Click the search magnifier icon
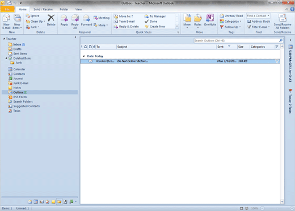This screenshot has height=211, width=295. (281, 40)
